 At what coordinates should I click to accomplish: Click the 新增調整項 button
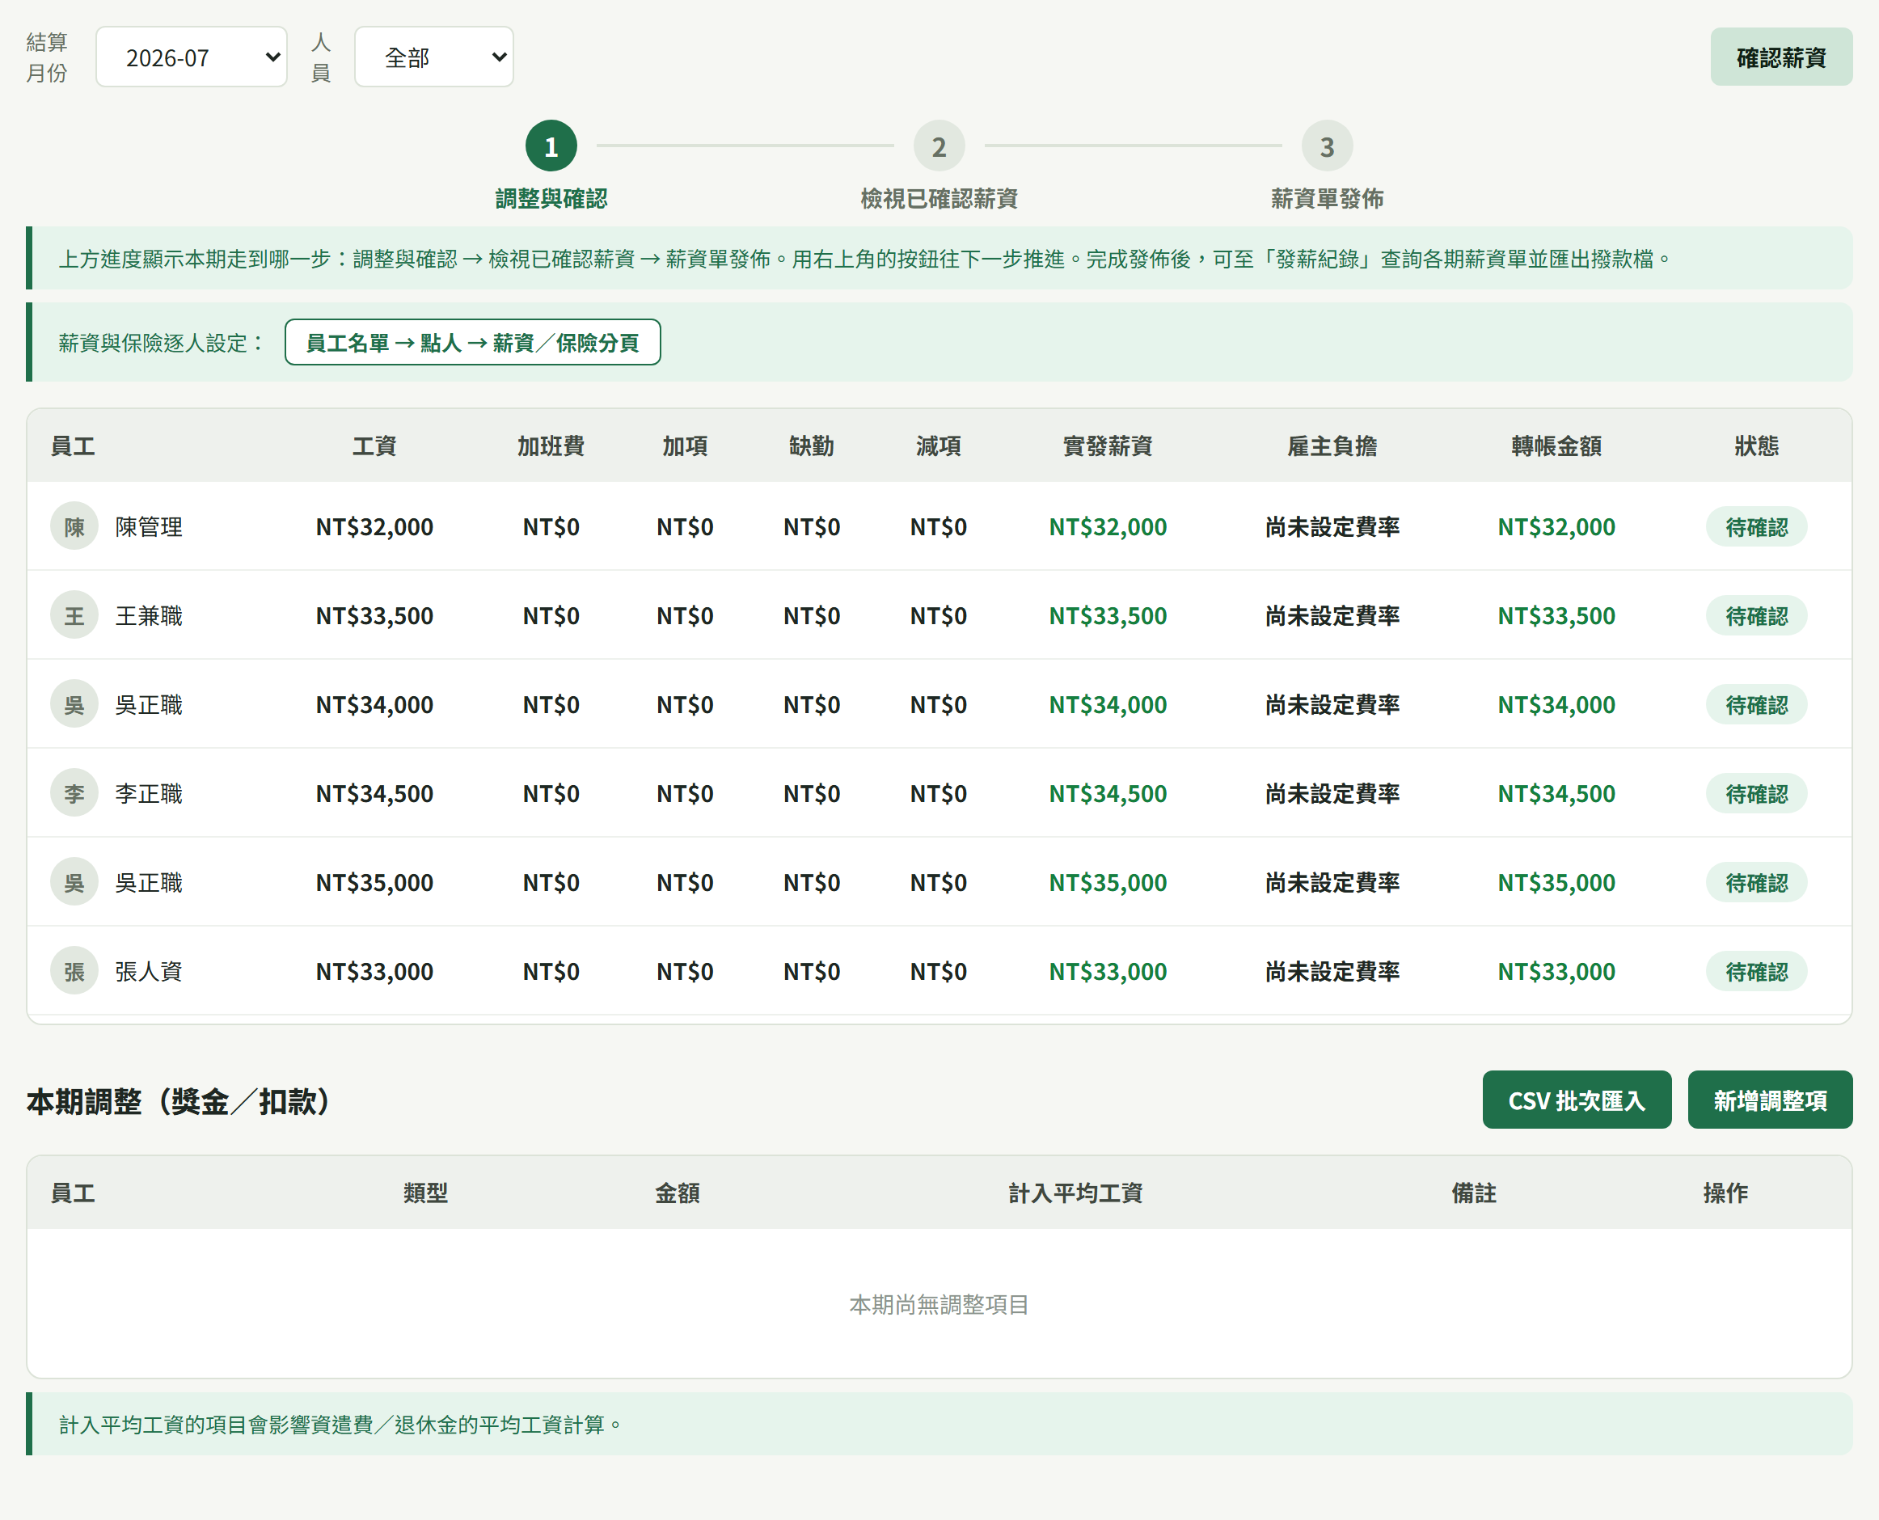coord(1770,1100)
